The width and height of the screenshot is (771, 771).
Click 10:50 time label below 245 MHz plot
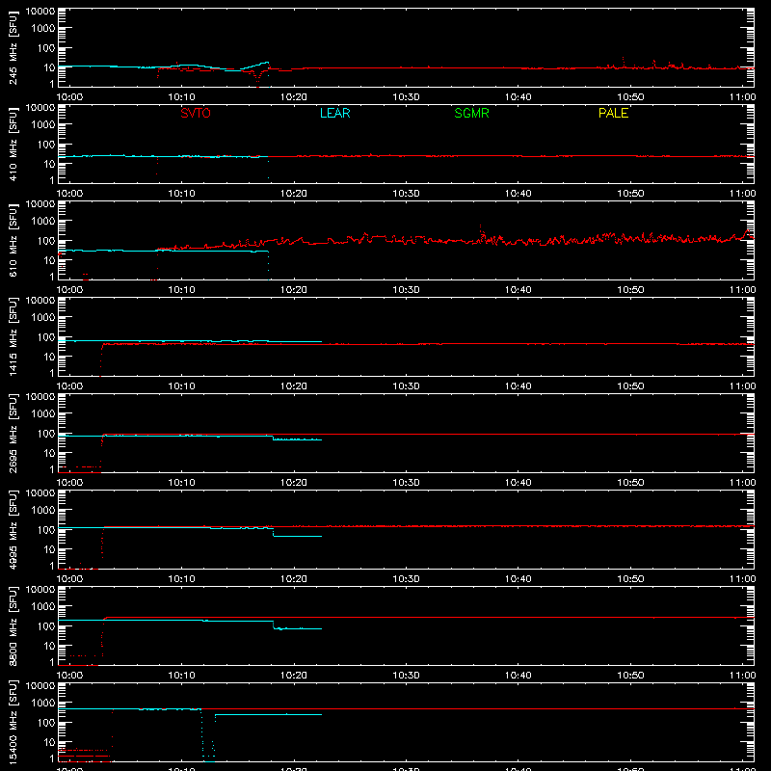630,97
